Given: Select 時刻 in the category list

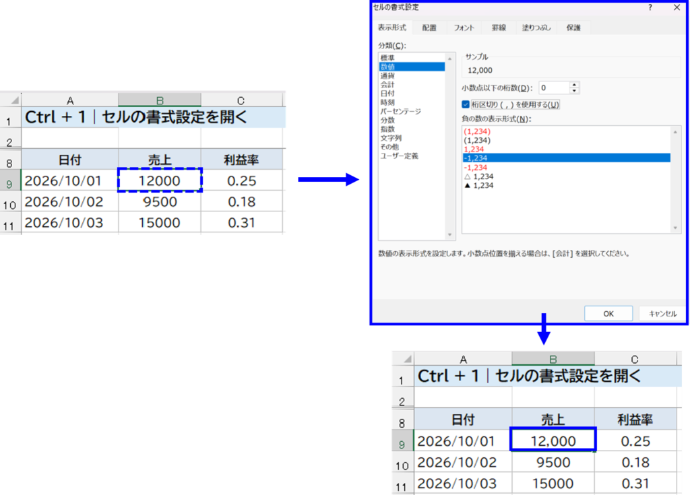Looking at the screenshot, I should [412, 102].
